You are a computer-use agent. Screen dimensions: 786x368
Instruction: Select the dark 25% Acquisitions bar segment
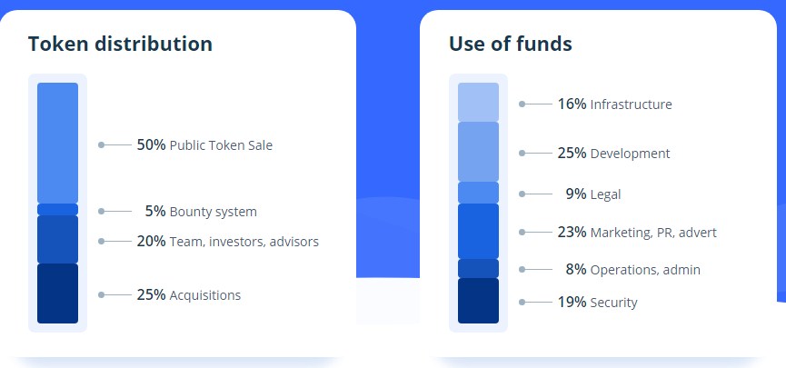(57, 293)
